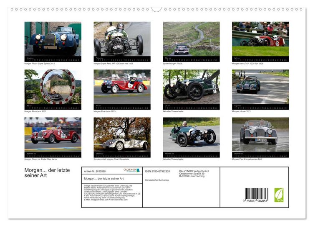
Task: Click the info@calvendo.com email address
Action: pos(99,200)
